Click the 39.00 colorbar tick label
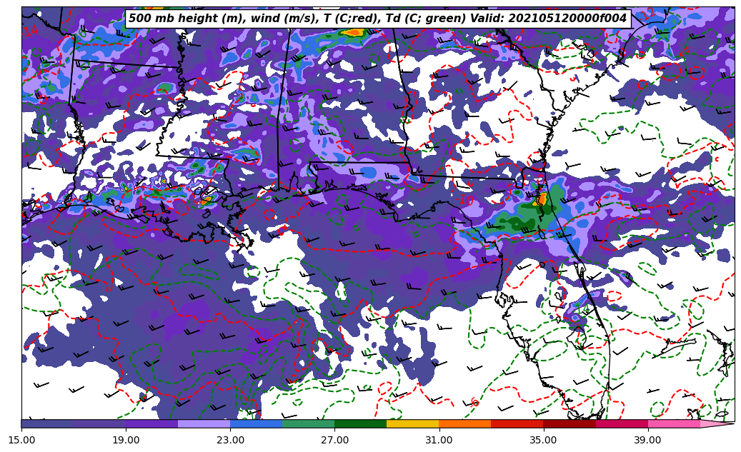The height and width of the screenshot is (452, 741). (647, 440)
